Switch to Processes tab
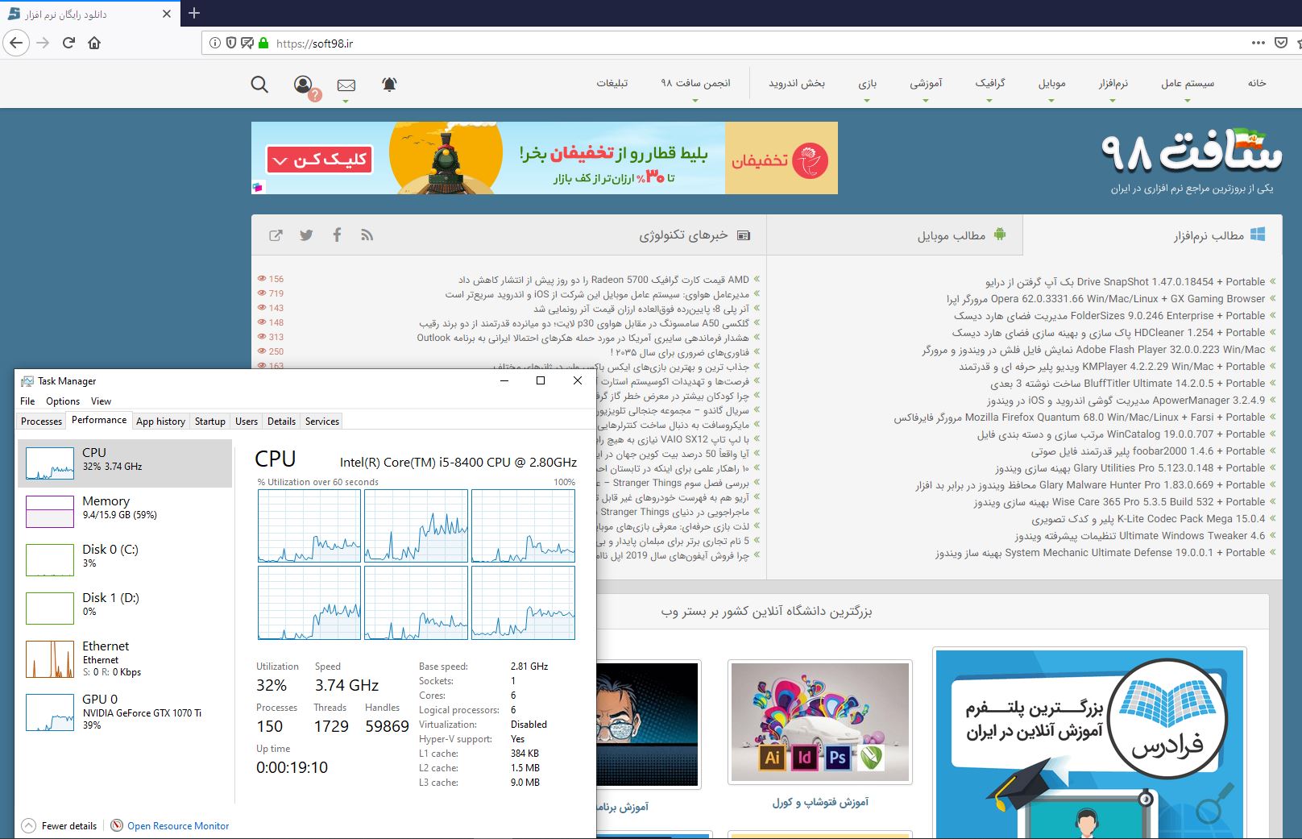Screen dimensions: 1302x839 pyautogui.click(x=41, y=422)
